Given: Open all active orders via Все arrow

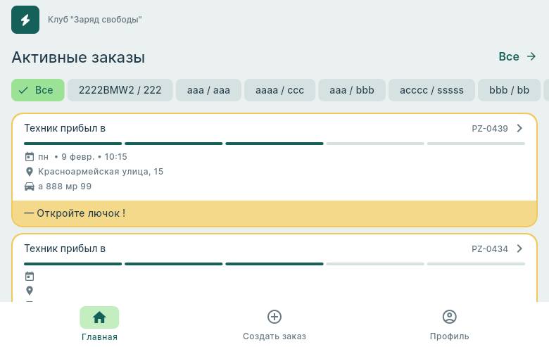Looking at the screenshot, I should click(517, 56).
